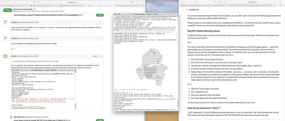285x121 pixels.
Task: Click the 'MacOS Catalina Security Issues' heading
Action: point(204,31)
